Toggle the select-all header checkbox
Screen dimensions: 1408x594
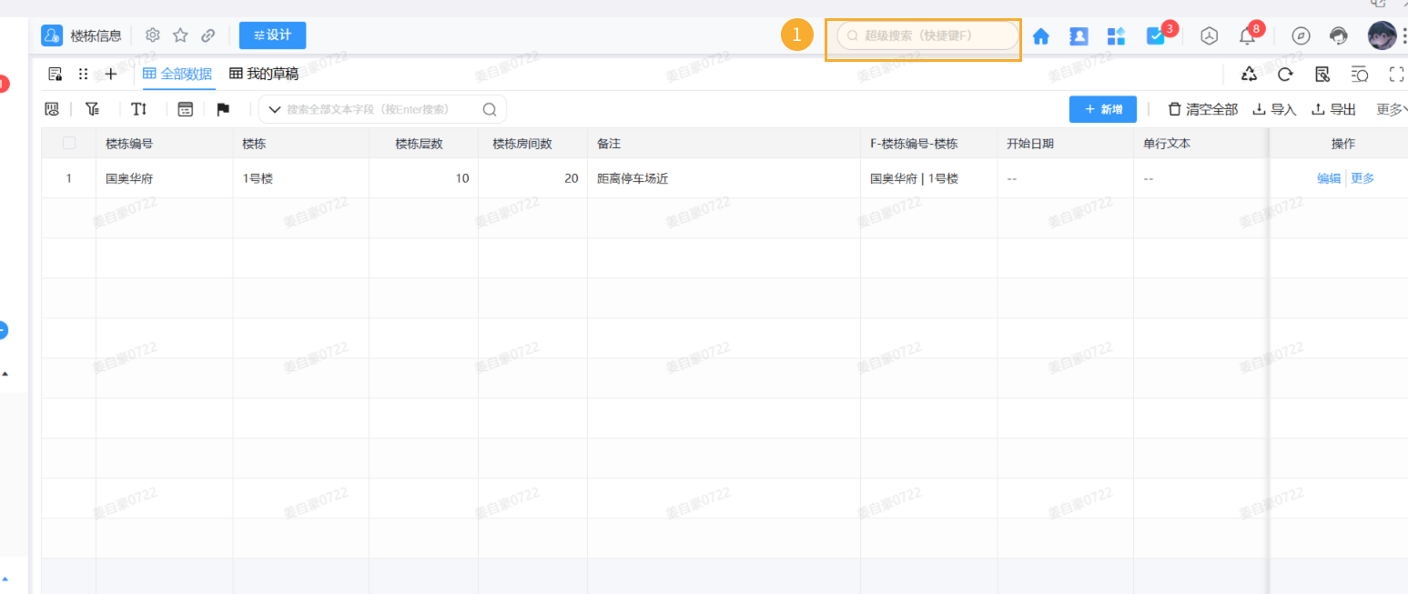pyautogui.click(x=68, y=144)
